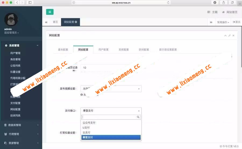This screenshot has height=149, width=242.
Task: Expand the 资源管理 section
Action: pyautogui.click(x=21, y=143)
